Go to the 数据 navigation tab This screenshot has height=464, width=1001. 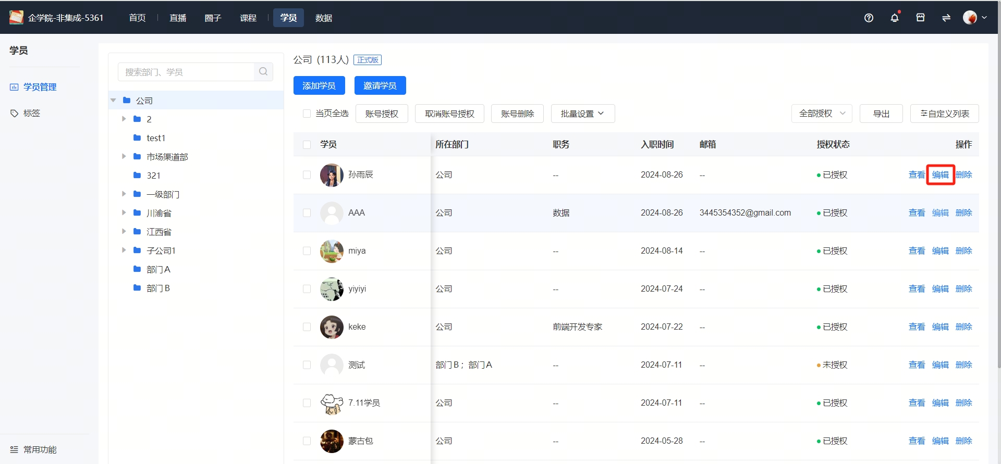[324, 18]
